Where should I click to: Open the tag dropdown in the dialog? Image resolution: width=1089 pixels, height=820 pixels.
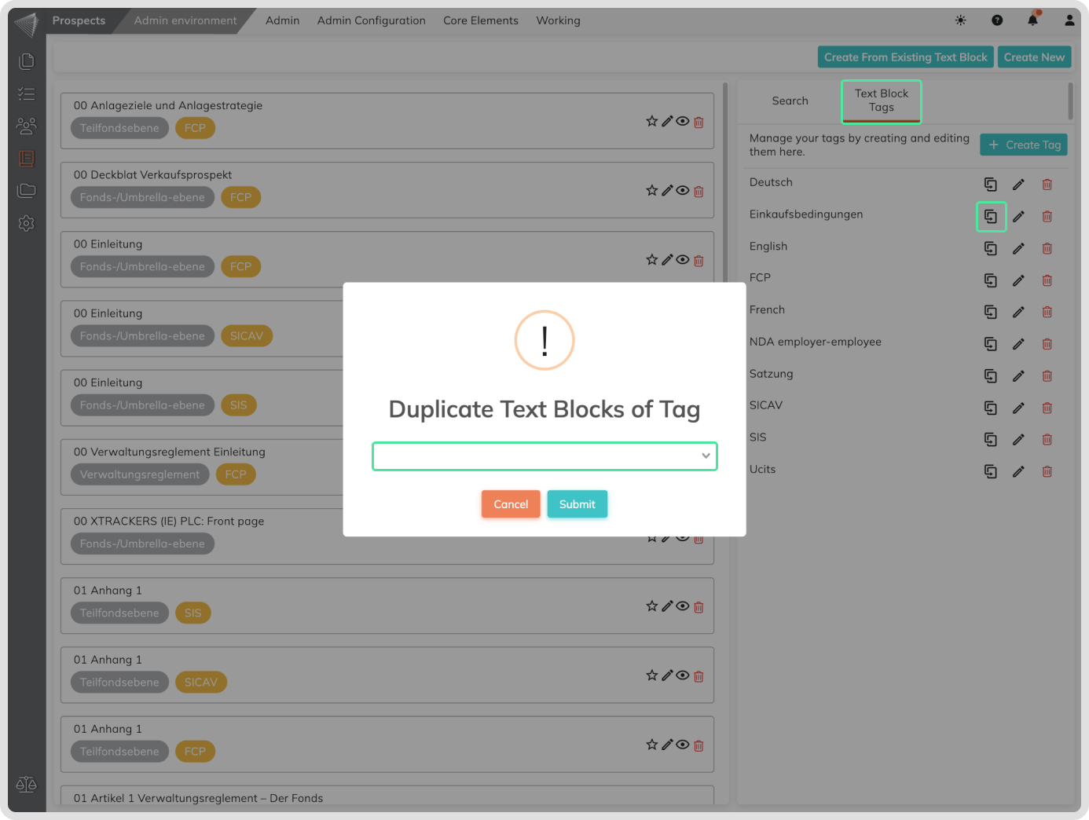544,456
